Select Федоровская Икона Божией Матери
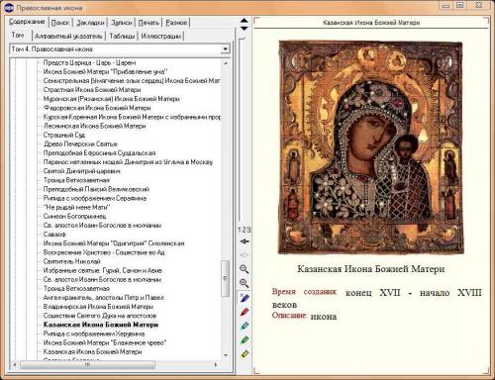495x380 pixels. 97,108
